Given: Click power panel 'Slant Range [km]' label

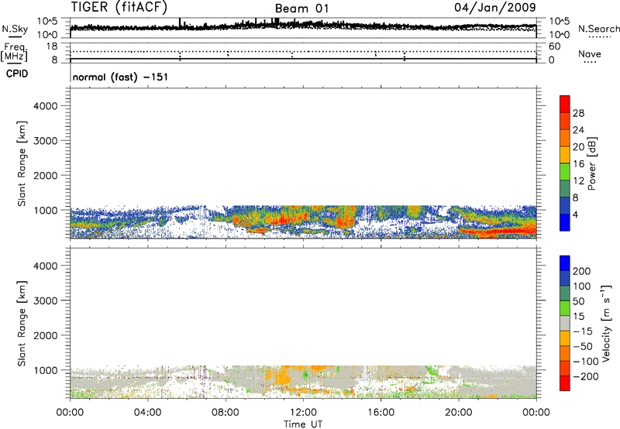Looking at the screenshot, I should (x=22, y=163).
